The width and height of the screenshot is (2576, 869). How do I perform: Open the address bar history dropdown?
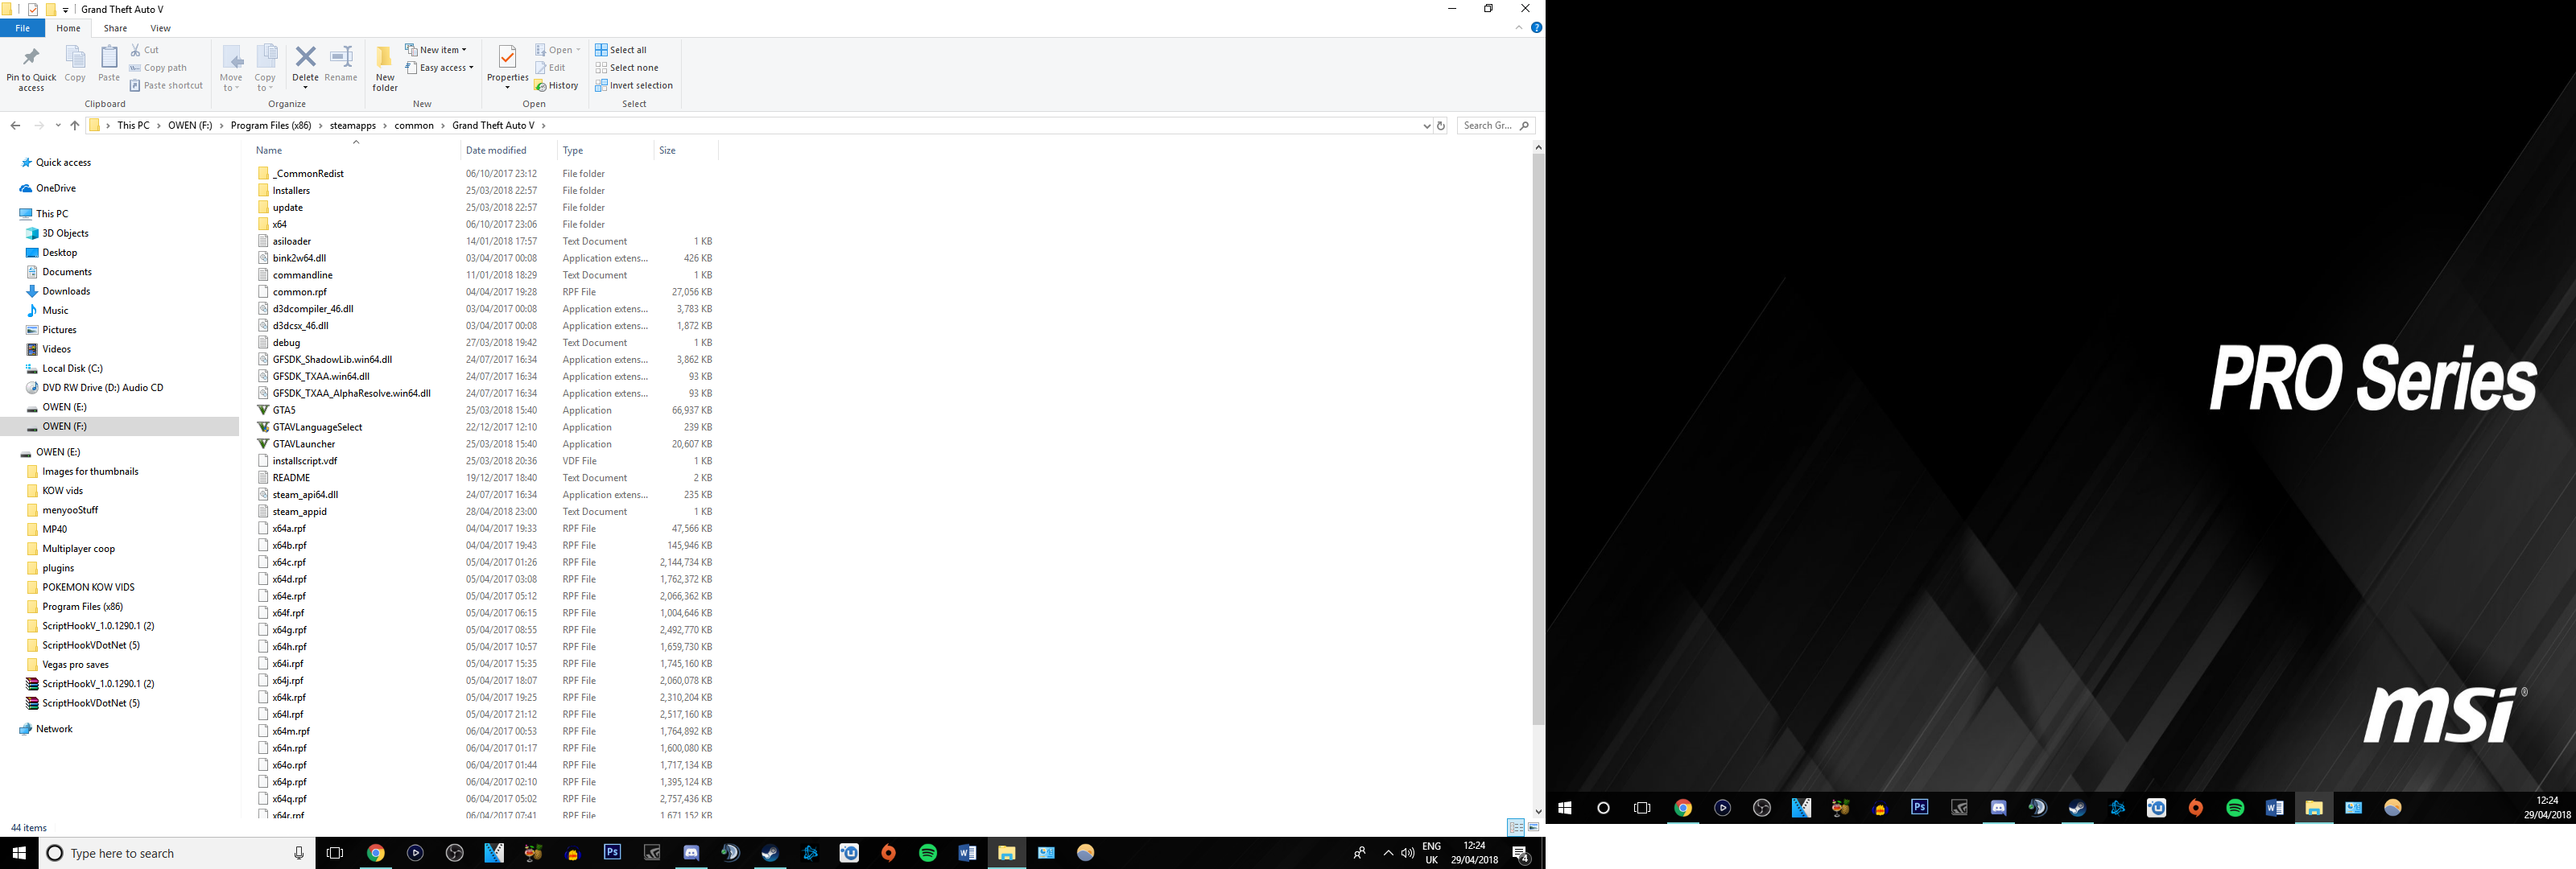click(1426, 126)
